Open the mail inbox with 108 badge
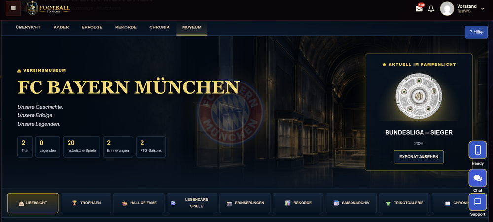Screen dimensions: 493x222 (420, 8)
